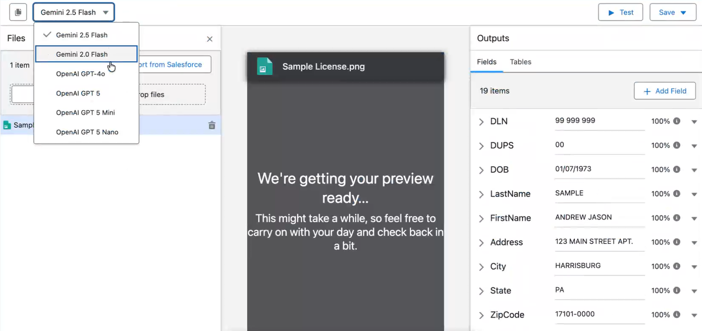
Task: Click the info icon beside DLN confidence
Action: (x=677, y=121)
